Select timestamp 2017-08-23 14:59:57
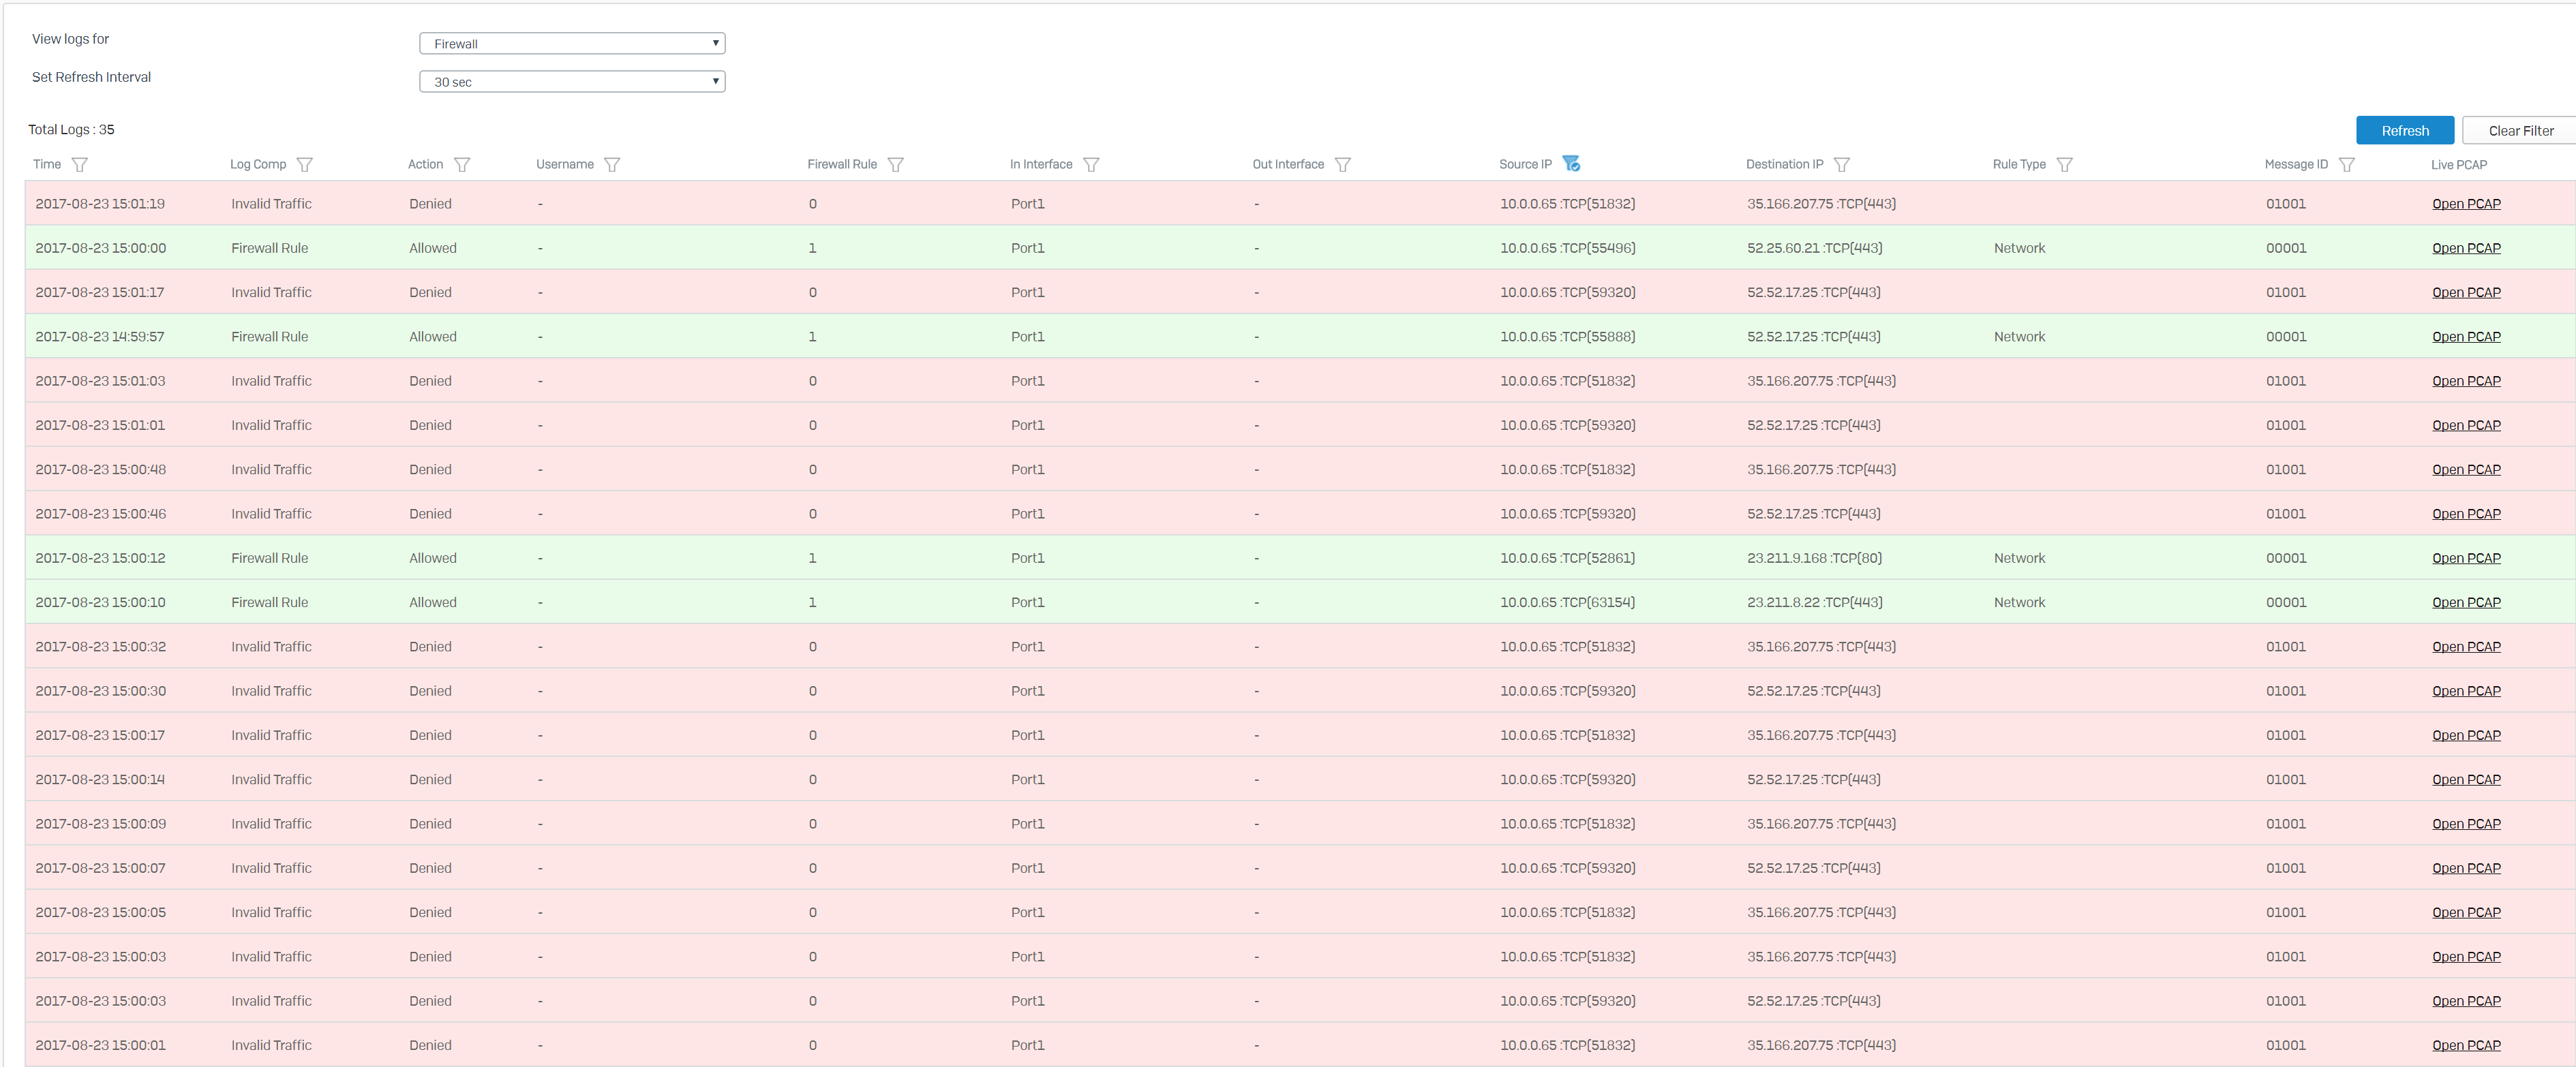Image resolution: width=2576 pixels, height=1067 pixels. (100, 337)
